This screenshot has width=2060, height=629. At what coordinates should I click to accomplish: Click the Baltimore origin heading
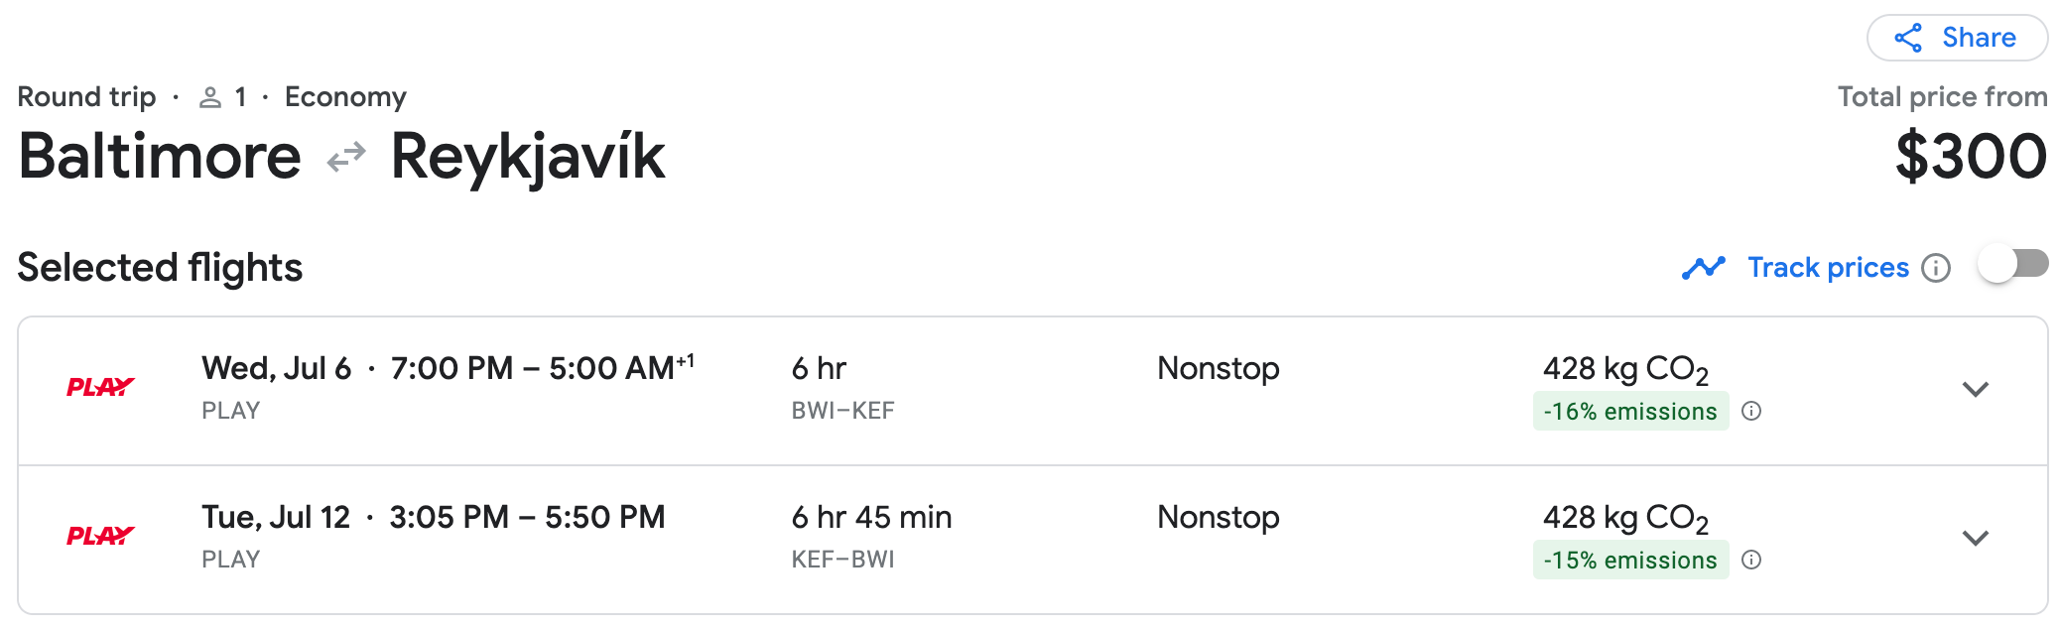pyautogui.click(x=160, y=157)
